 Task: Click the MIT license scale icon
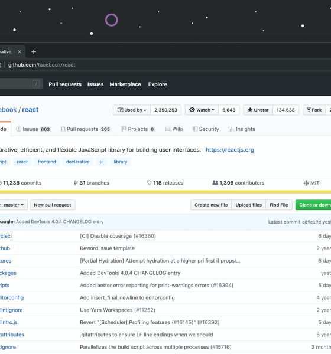(306, 183)
